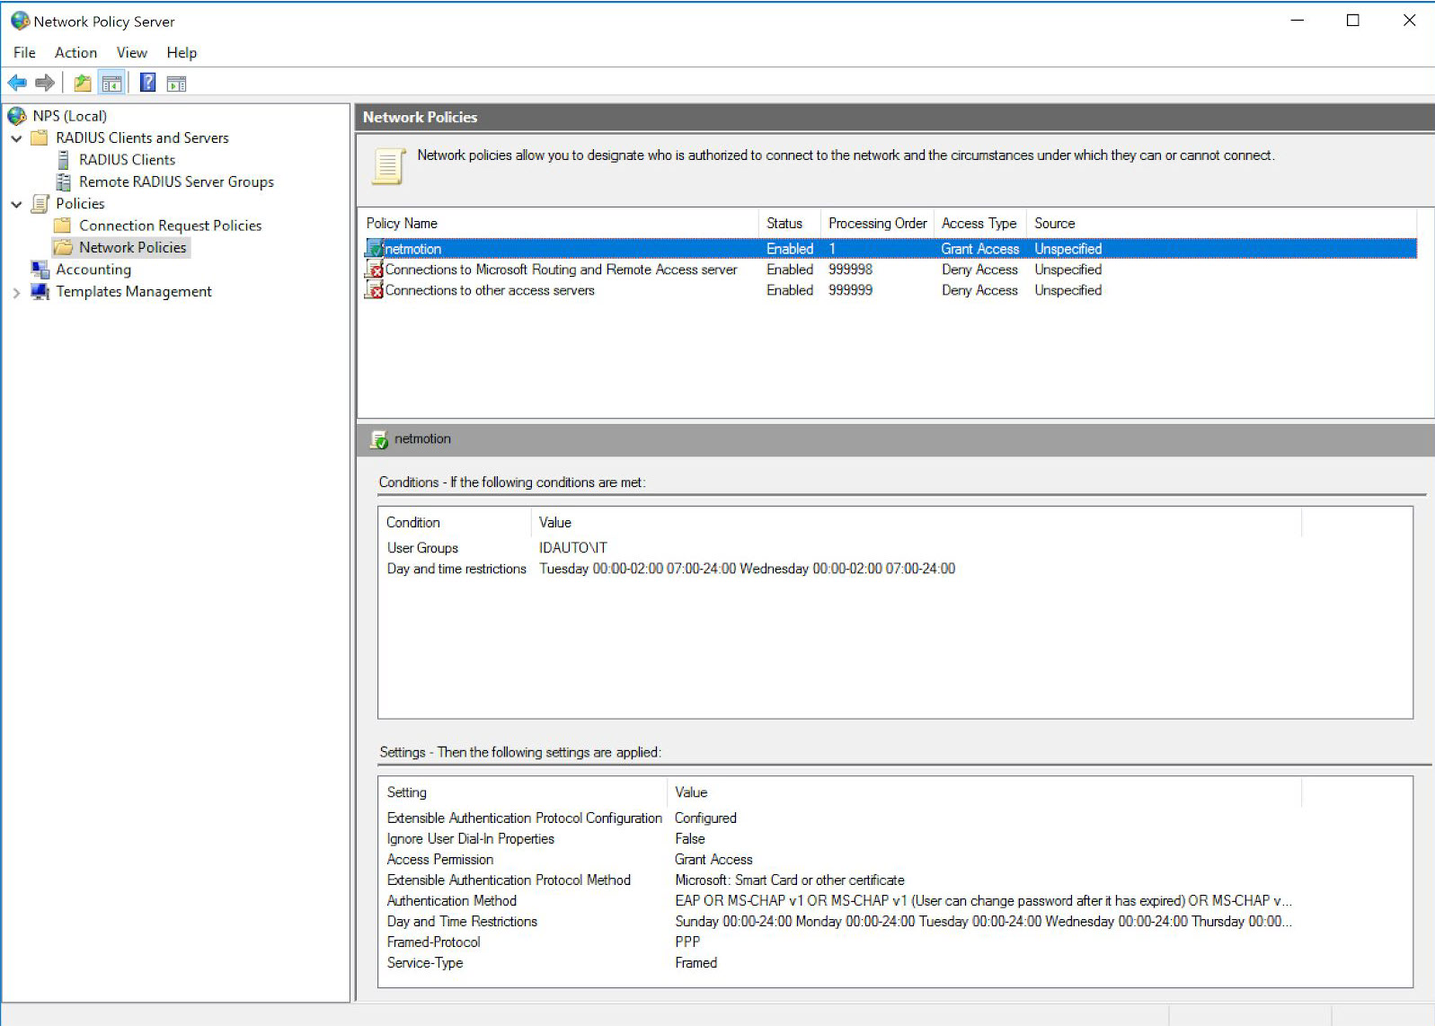
Task: Sort by the Access Type column header
Action: pos(979,223)
